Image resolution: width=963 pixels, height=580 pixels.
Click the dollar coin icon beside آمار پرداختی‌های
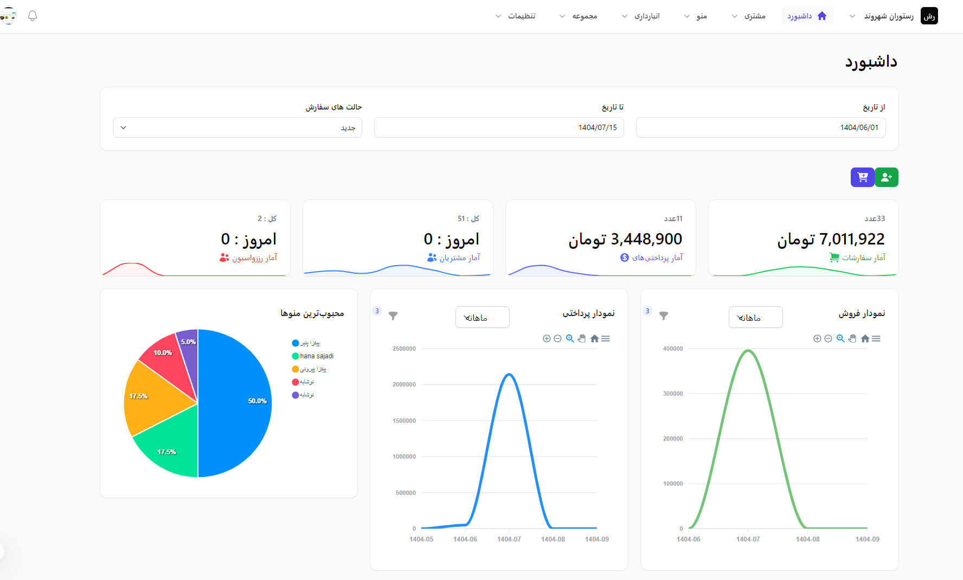point(625,257)
